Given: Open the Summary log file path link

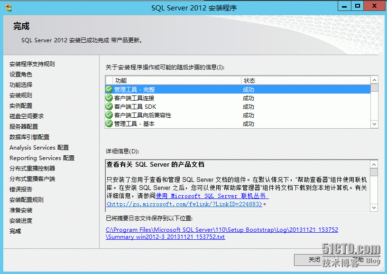Looking at the screenshot, I should pos(222,233).
